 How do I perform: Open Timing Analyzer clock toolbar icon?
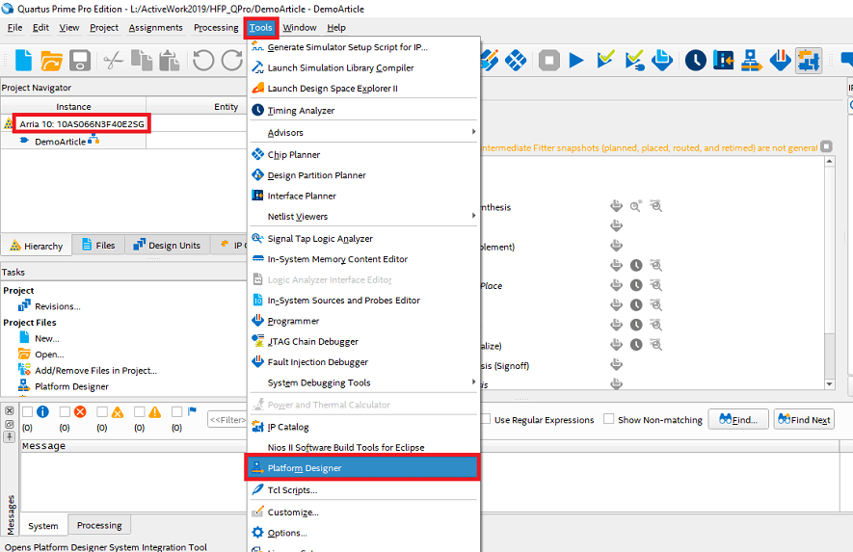coord(695,62)
